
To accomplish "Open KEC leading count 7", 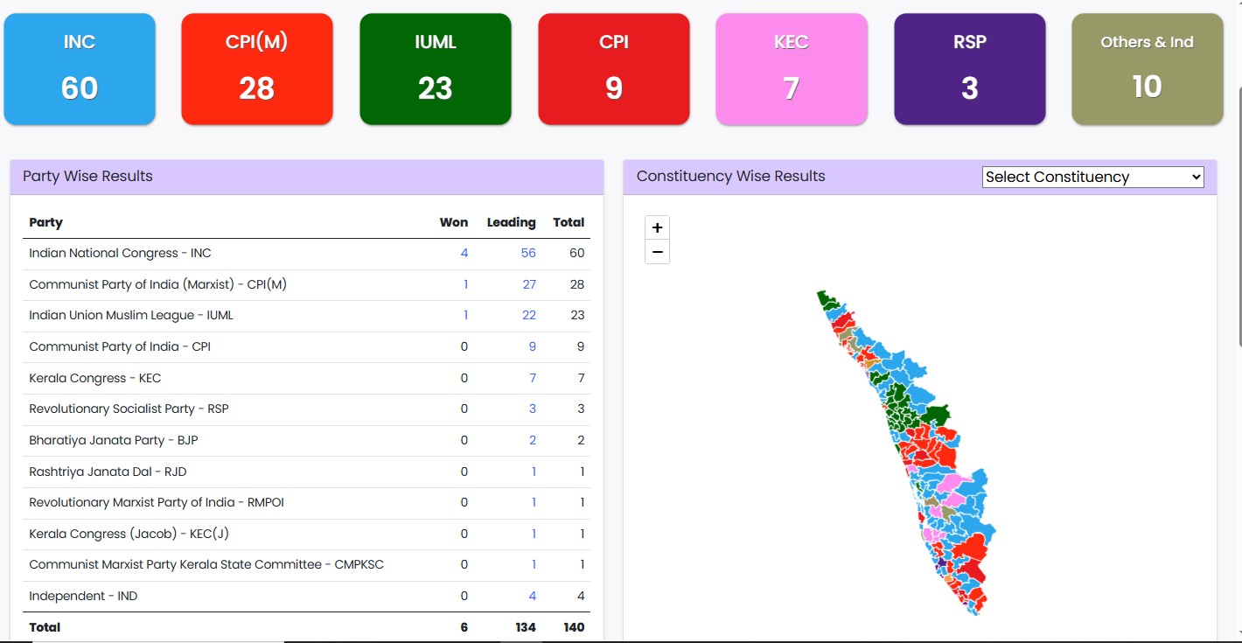I will click(533, 378).
